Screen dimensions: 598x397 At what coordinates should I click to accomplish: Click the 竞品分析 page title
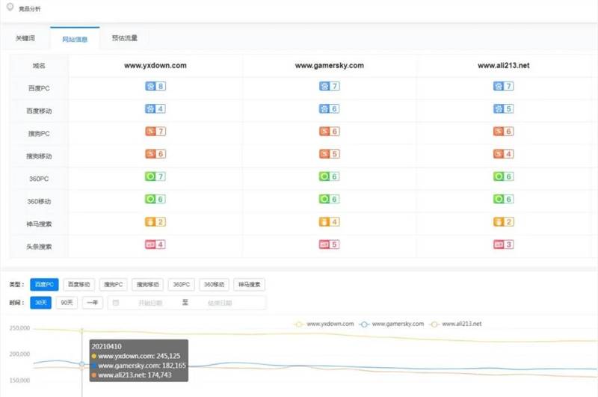29,9
